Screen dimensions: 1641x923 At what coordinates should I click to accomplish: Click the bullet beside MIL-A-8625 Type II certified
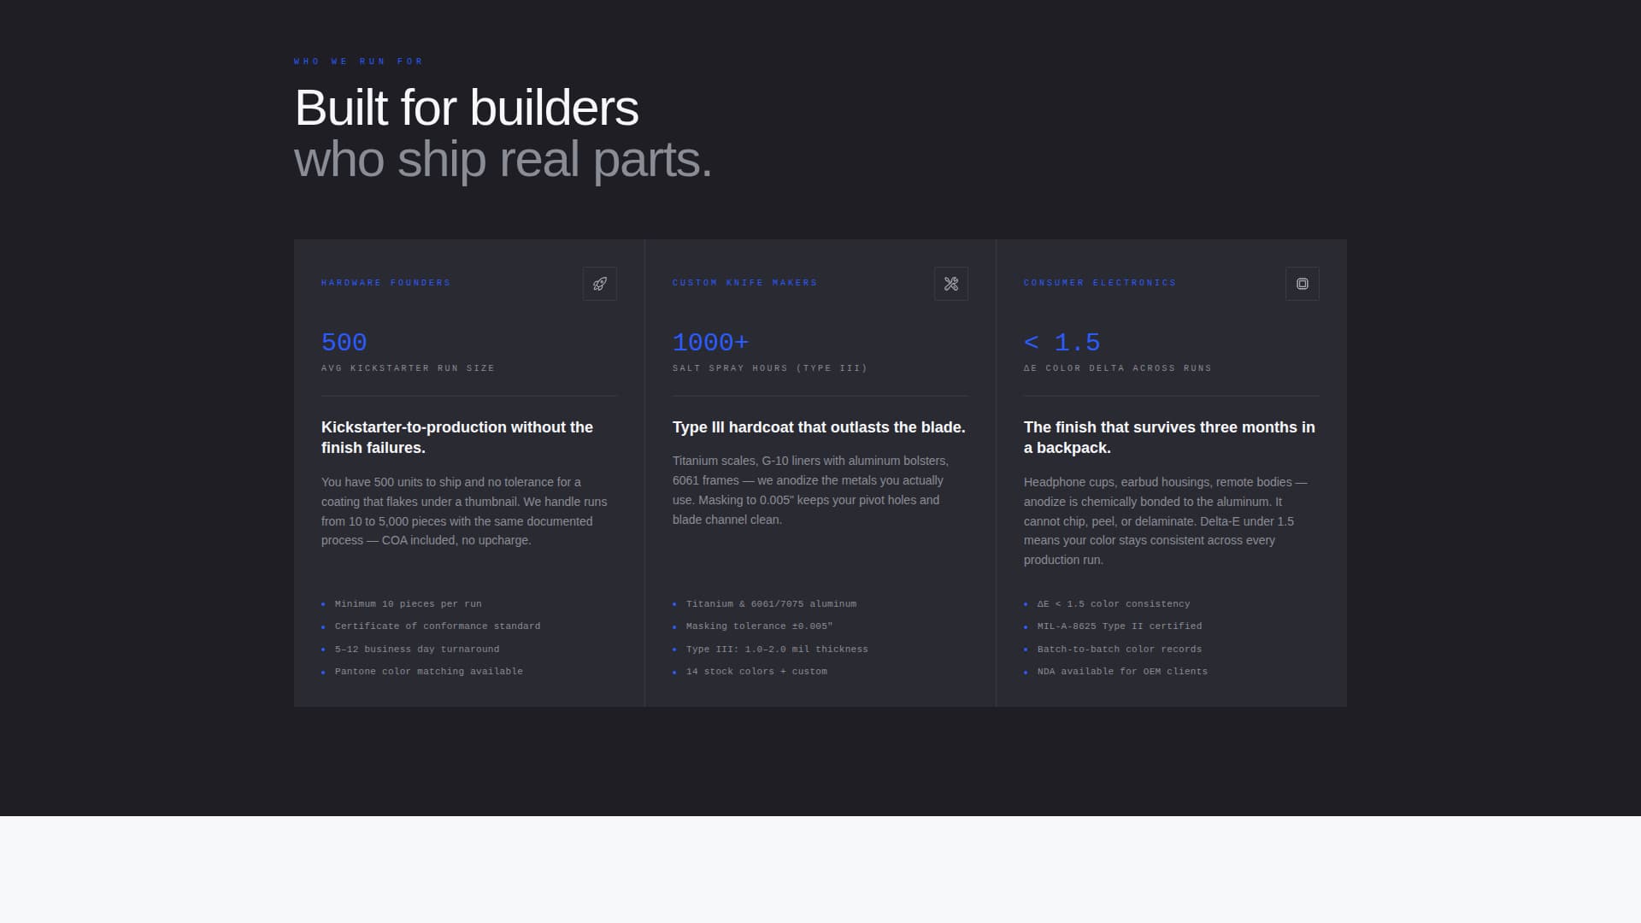coord(1027,626)
